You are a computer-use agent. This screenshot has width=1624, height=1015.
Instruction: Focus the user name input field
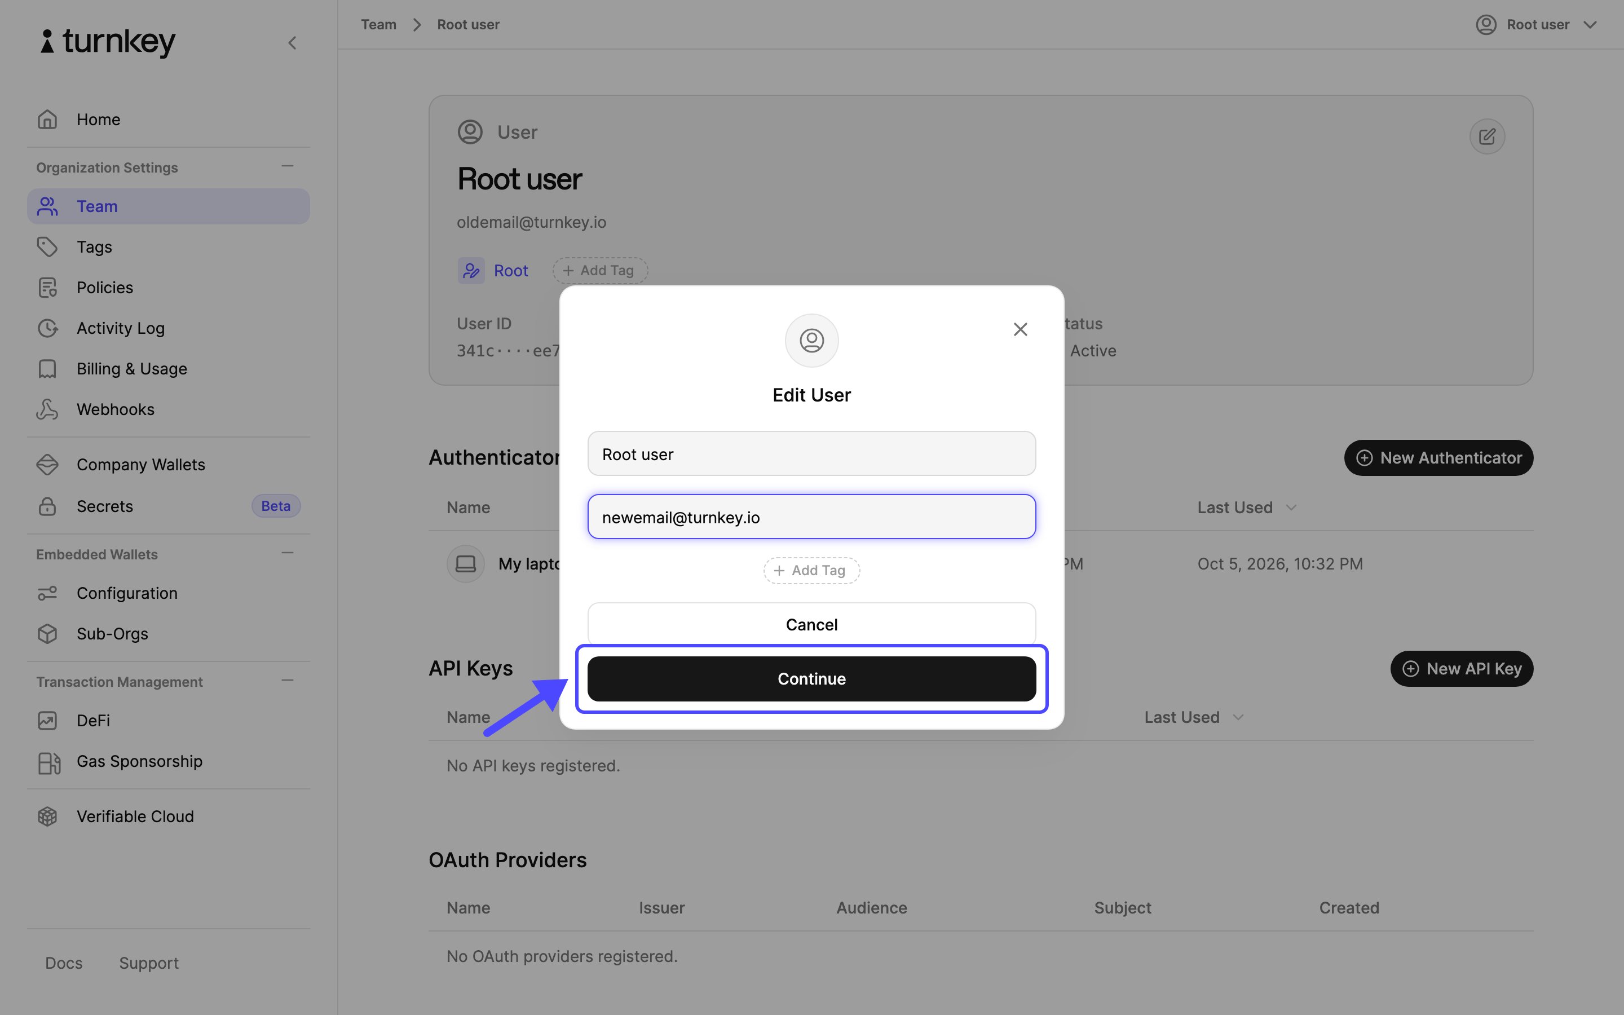[811, 454]
